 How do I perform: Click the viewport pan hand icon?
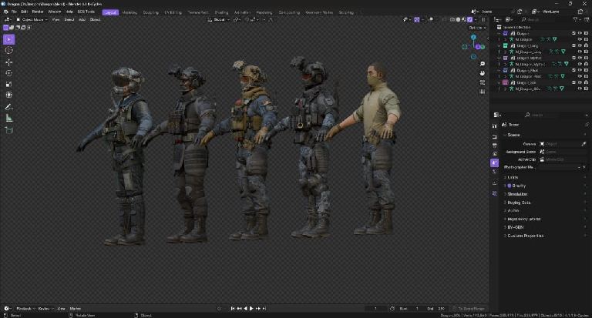pos(482,73)
